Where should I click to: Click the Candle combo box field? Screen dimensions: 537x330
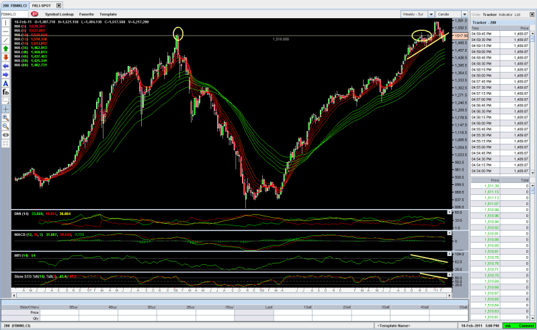tap(448, 14)
